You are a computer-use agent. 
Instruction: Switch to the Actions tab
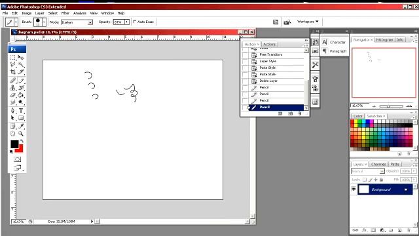point(269,44)
